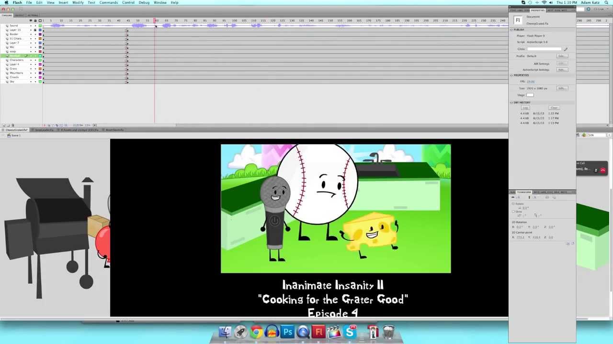Click the red end-call button on Skype overlay

pyautogui.click(x=603, y=170)
